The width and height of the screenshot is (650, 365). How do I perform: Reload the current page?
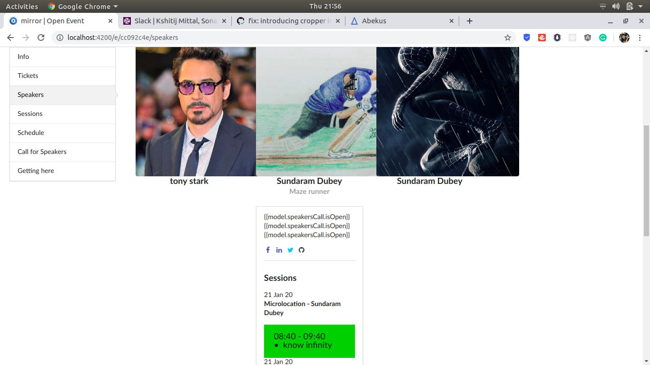coord(41,38)
